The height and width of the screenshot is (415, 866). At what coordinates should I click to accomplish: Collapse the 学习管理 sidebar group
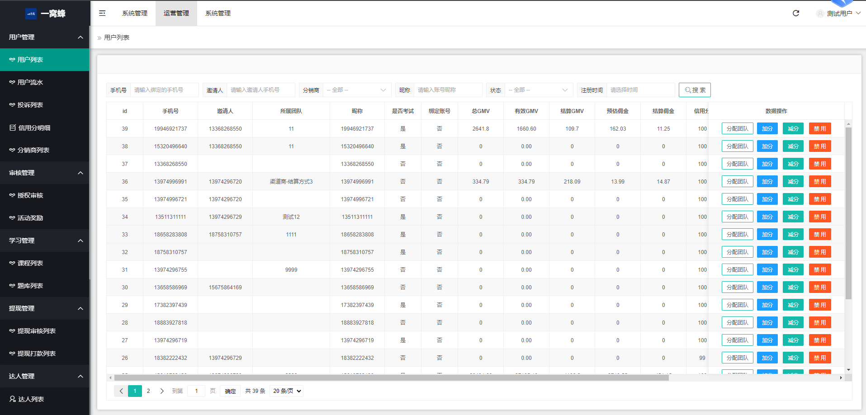click(x=80, y=241)
